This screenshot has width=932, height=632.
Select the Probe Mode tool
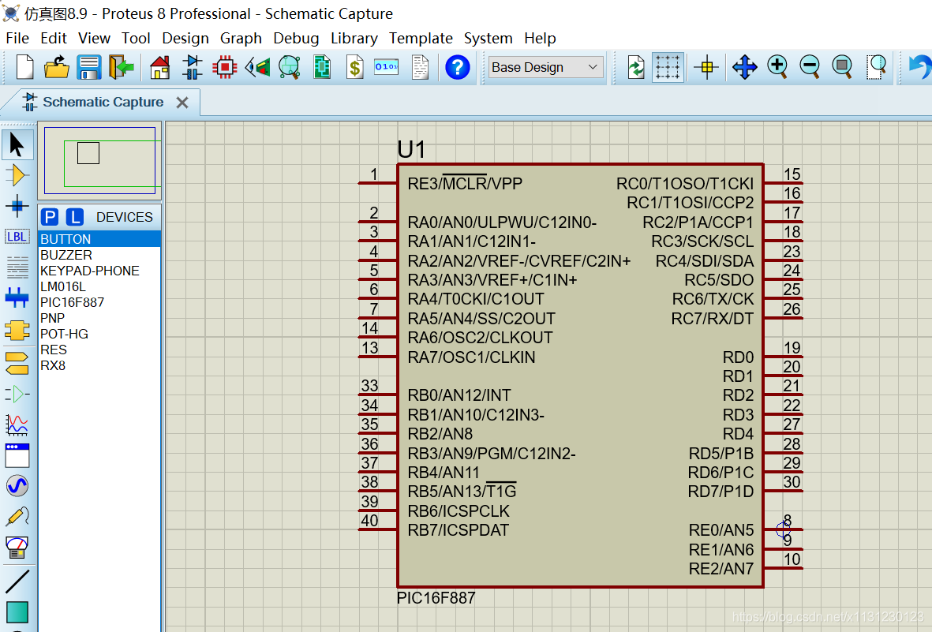(x=17, y=516)
